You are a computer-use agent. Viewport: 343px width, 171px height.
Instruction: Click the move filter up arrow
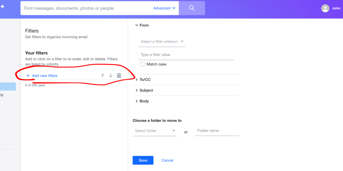point(102,76)
